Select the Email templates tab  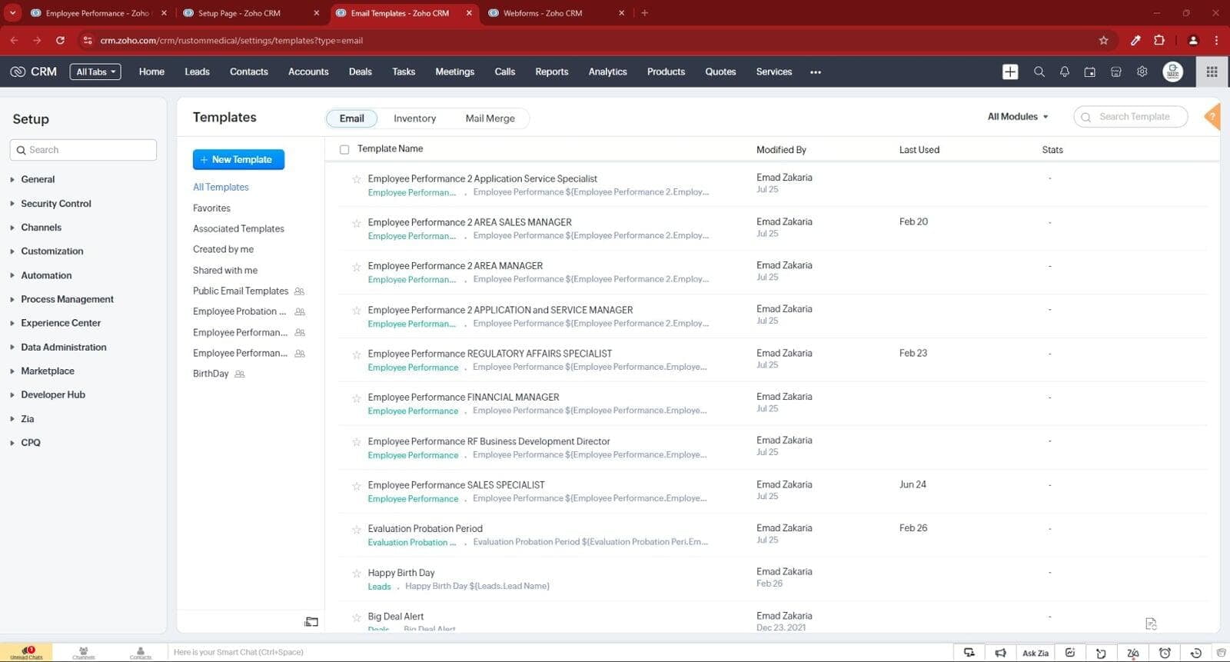(351, 118)
